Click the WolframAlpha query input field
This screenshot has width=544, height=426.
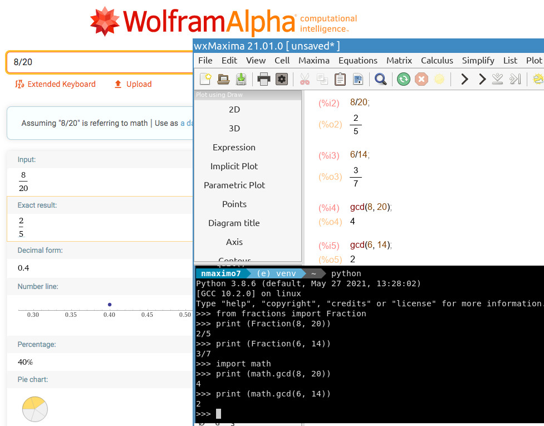tap(100, 62)
